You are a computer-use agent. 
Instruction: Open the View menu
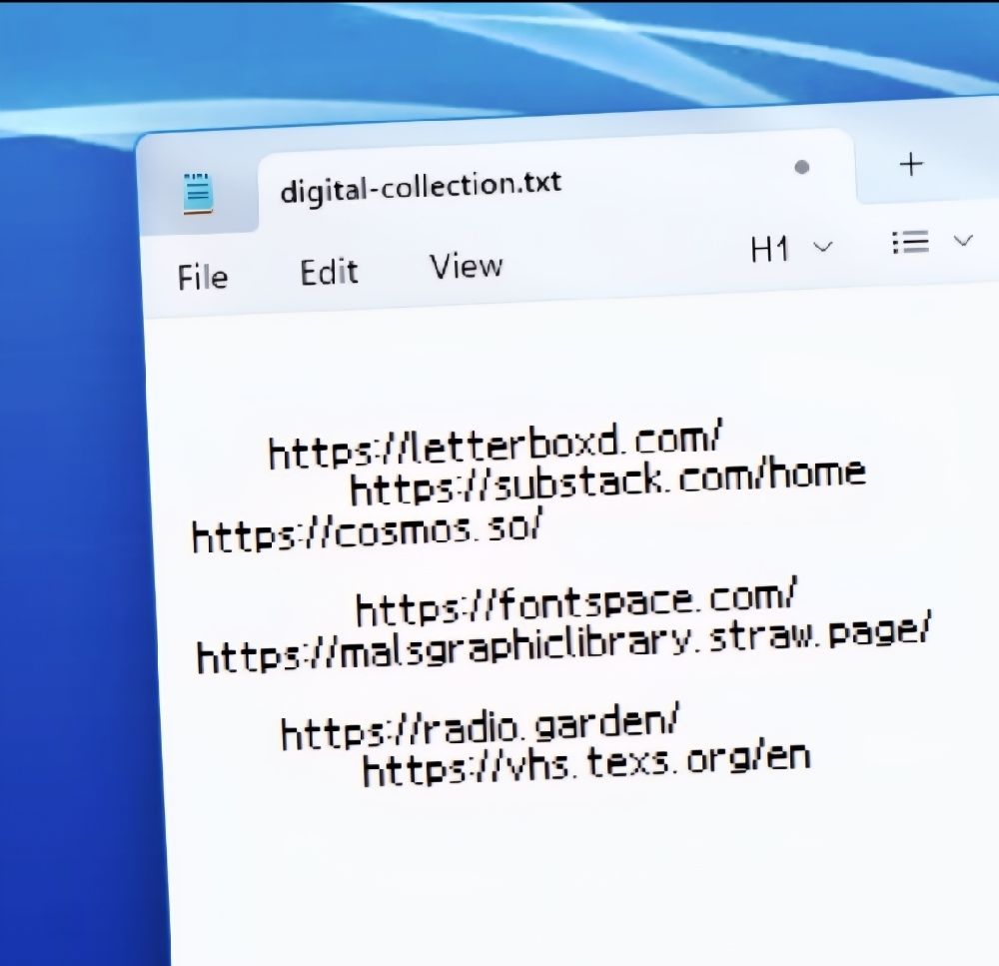point(466,267)
